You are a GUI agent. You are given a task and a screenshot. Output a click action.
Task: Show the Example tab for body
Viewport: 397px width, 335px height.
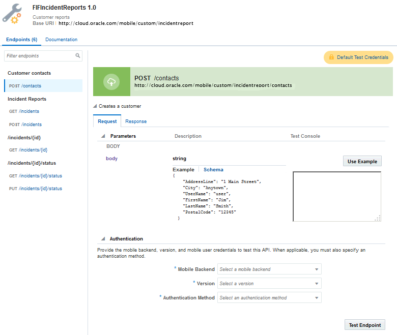click(x=184, y=170)
